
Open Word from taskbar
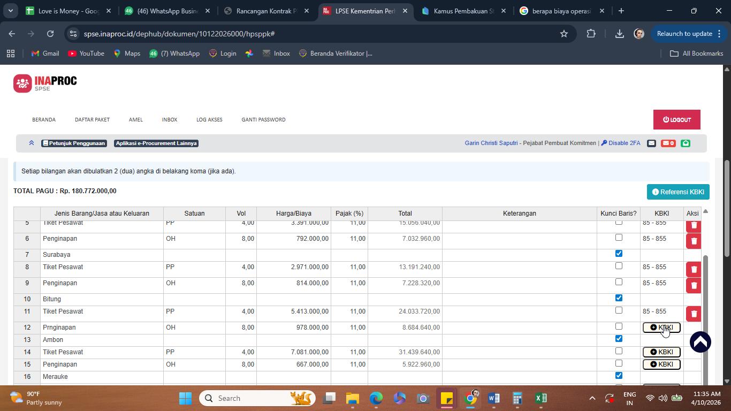click(494, 398)
